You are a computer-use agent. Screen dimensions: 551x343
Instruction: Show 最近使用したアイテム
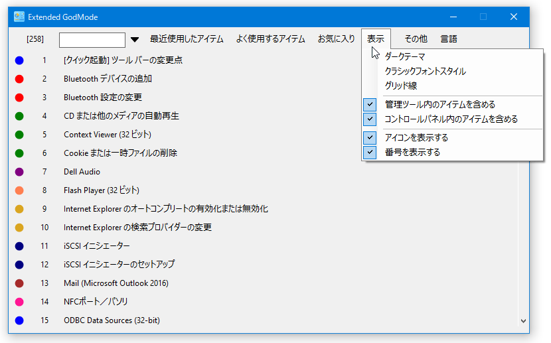point(187,39)
